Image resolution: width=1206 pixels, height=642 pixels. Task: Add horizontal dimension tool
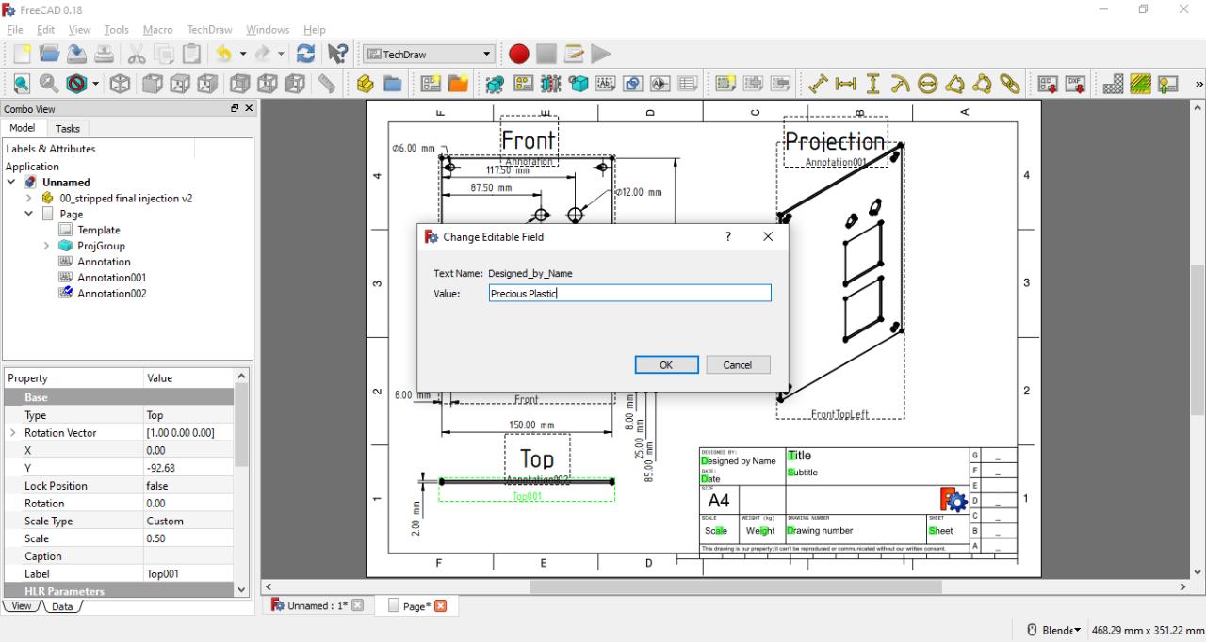(846, 85)
